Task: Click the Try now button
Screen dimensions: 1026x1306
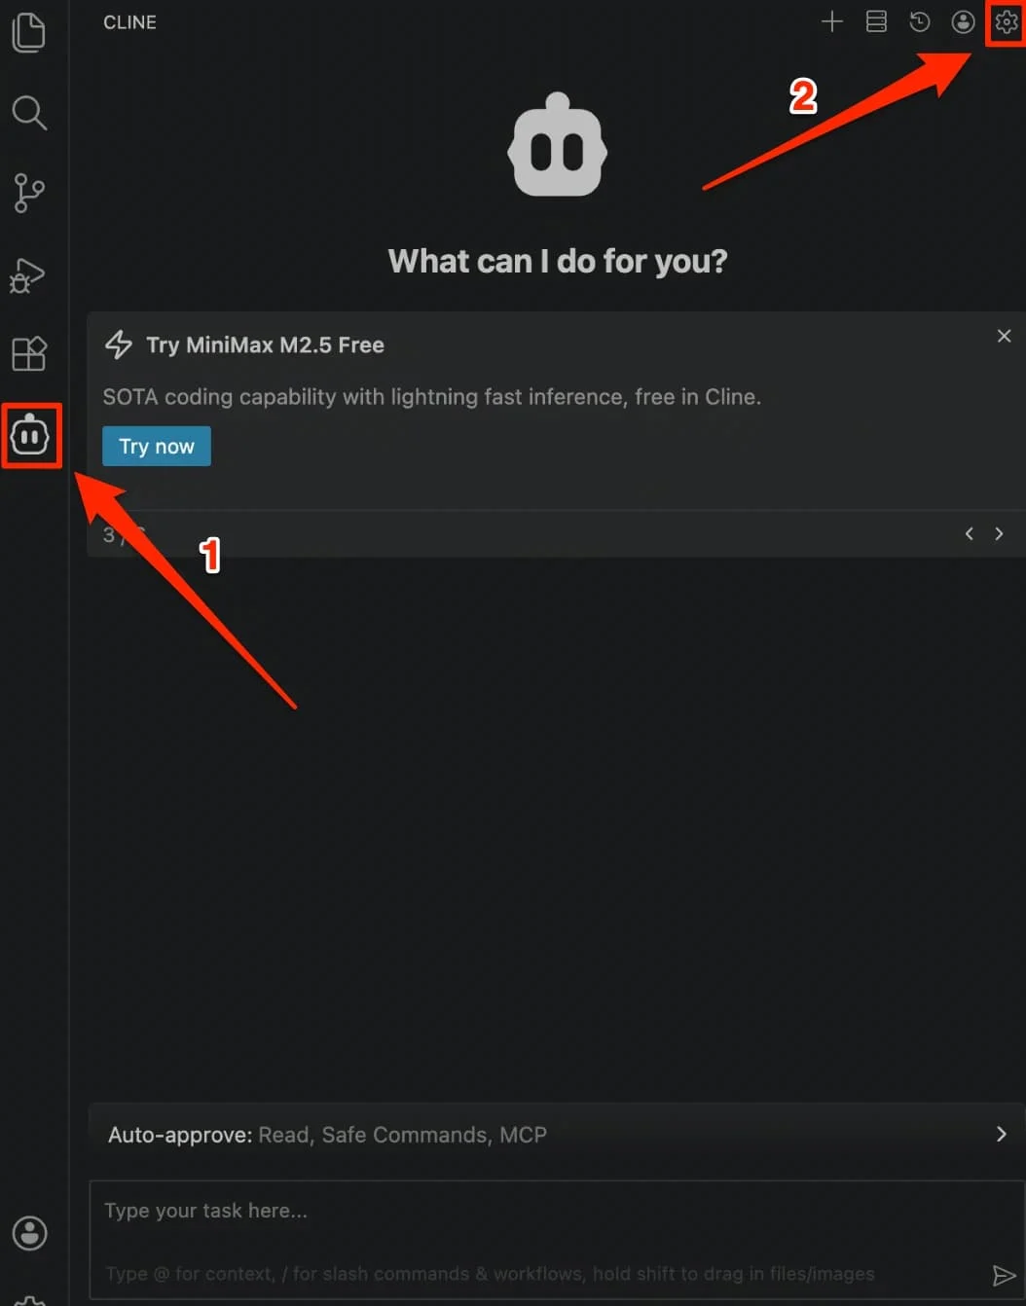Action: [x=157, y=447]
